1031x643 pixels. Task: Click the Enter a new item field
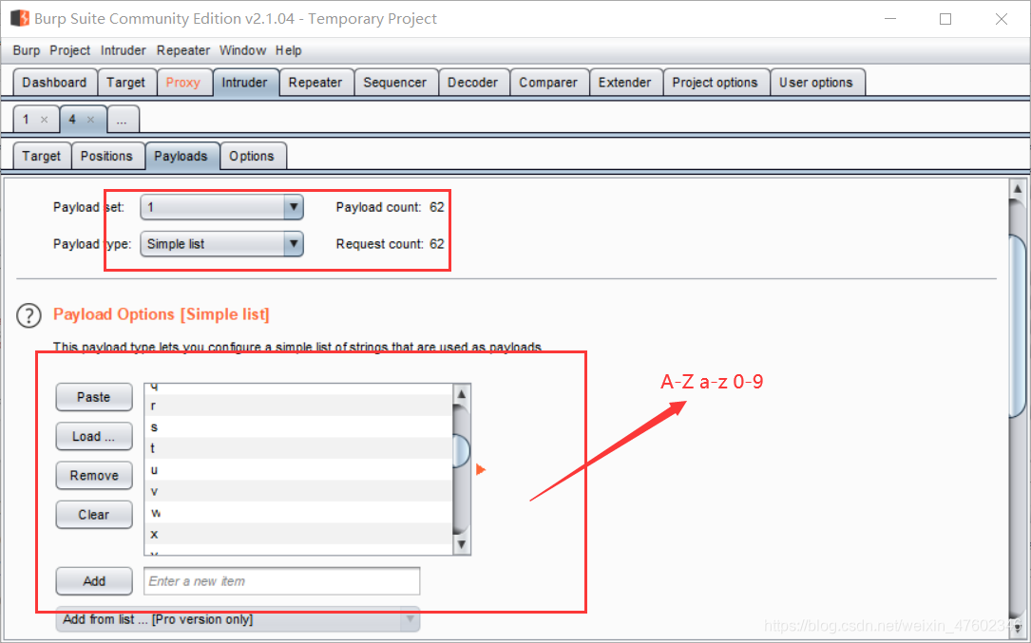(x=282, y=581)
